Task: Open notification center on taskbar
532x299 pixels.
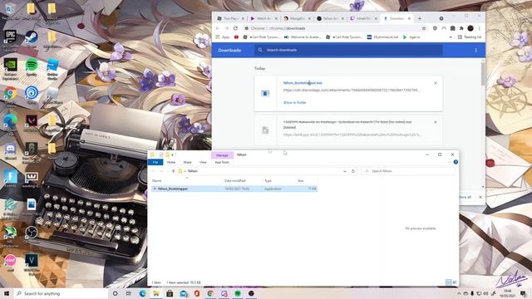Action: pos(524,293)
